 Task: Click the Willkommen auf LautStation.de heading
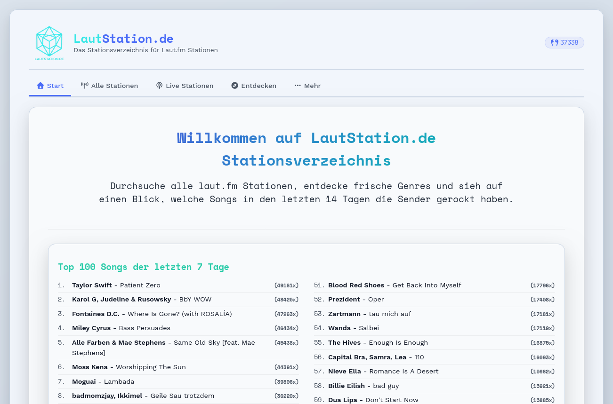coord(306,149)
